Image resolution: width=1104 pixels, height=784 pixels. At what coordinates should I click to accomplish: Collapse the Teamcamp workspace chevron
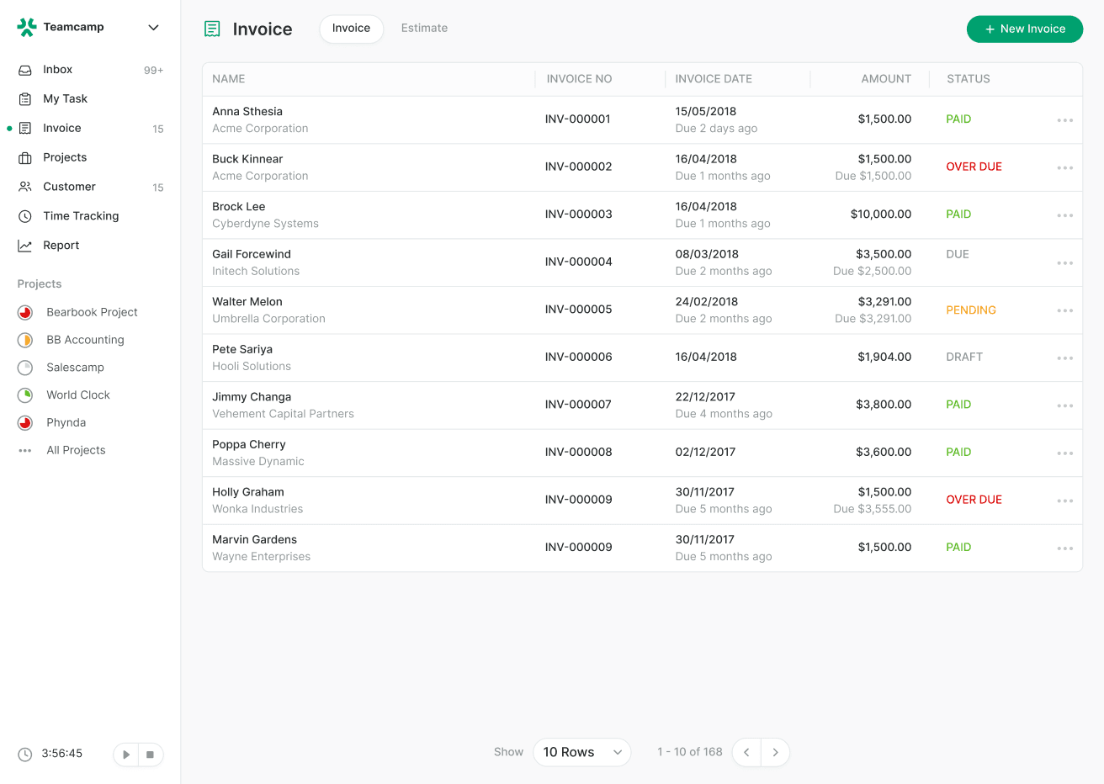coord(153,27)
